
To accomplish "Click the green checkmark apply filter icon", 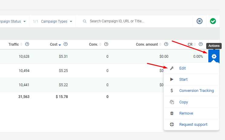I will (213, 21).
